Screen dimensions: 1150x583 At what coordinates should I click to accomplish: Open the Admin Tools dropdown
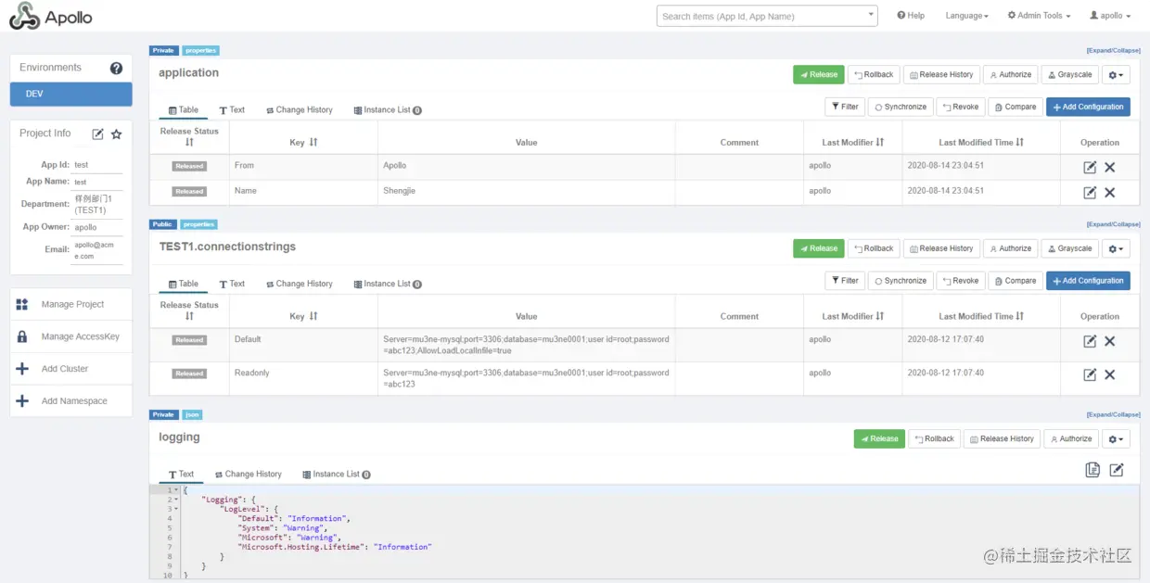(1039, 16)
